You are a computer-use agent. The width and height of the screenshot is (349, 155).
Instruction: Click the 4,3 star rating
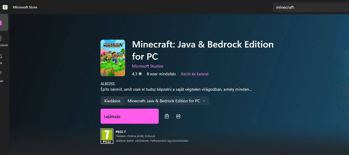[137, 74]
